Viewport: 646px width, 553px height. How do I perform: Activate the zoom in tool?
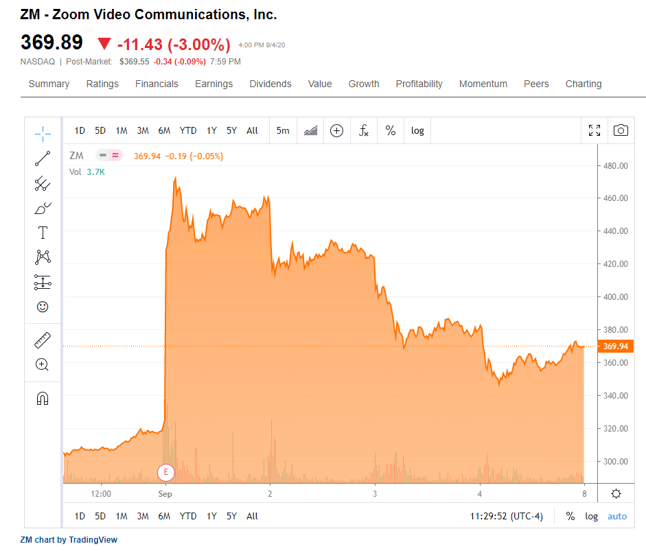43,365
